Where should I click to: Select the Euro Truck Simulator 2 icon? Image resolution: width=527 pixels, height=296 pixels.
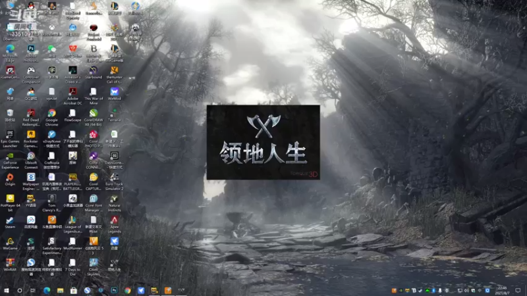click(114, 182)
